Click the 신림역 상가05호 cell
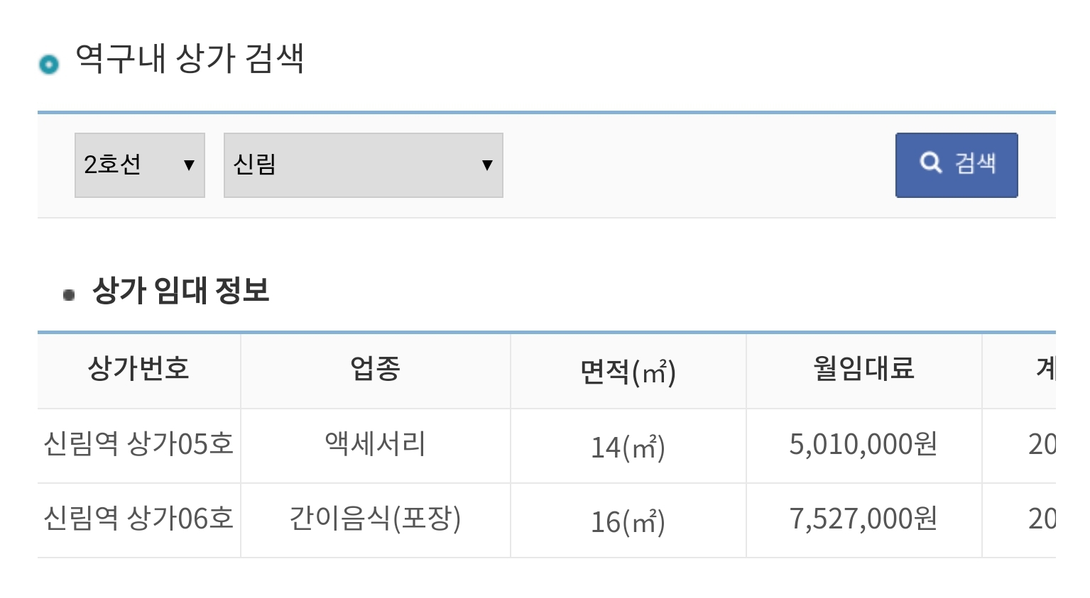 coord(139,445)
